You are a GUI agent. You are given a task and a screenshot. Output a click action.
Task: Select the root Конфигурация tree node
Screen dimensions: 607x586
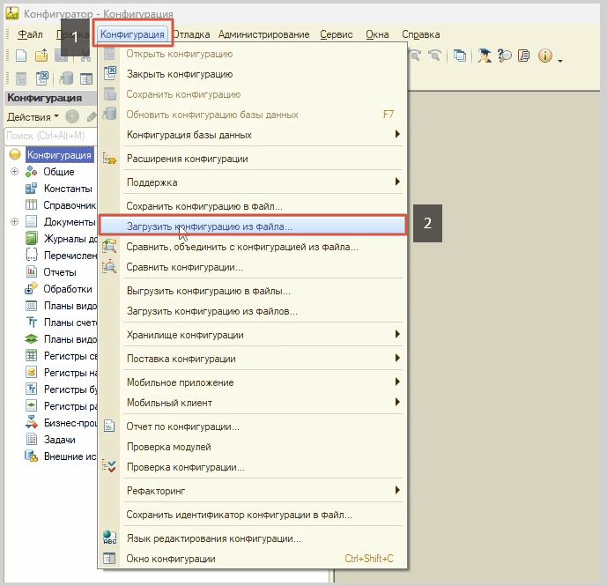58,155
